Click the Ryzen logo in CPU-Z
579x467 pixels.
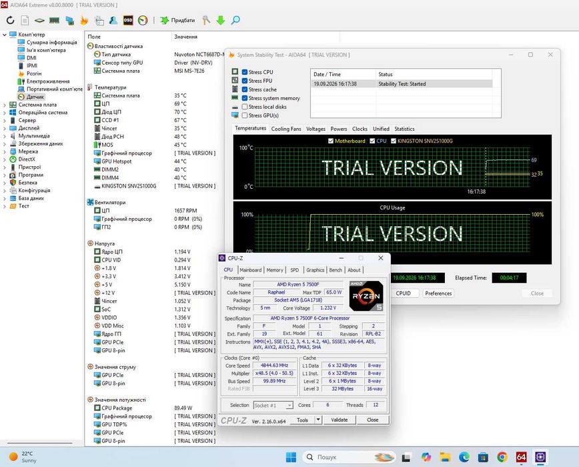click(366, 296)
